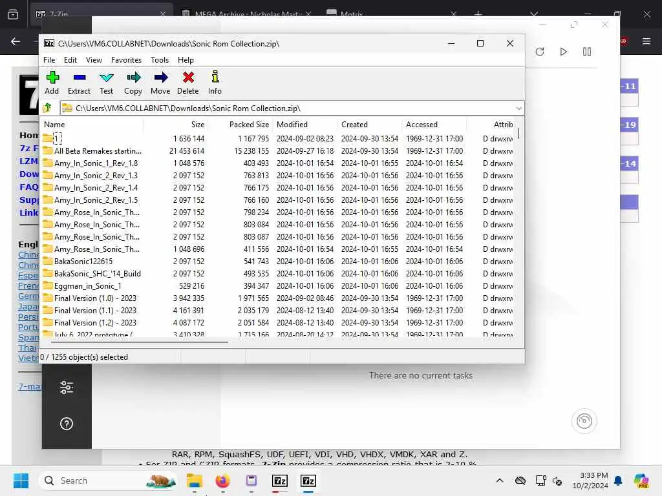This screenshot has height=496, width=662.
Task: Go up one folder level with arrow icon
Action: coord(47,108)
